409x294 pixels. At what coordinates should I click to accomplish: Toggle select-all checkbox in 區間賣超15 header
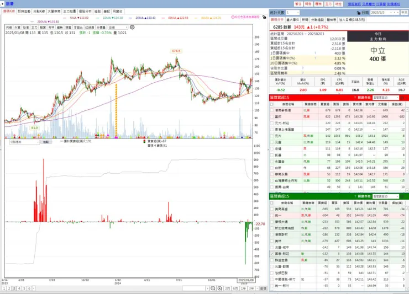(x=272, y=203)
